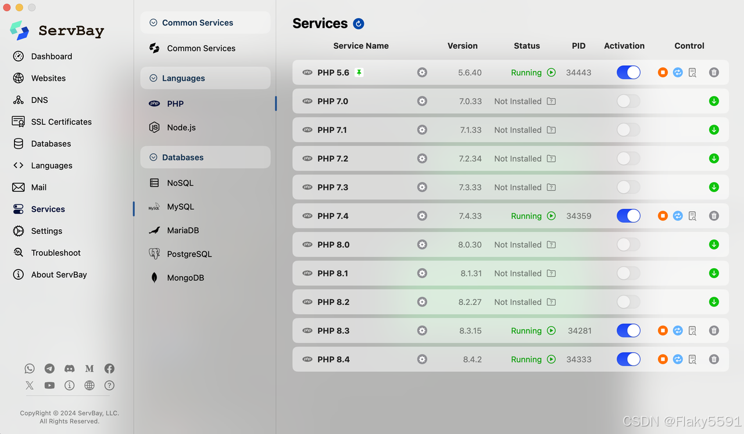Click the PID 34443 value

pyautogui.click(x=579, y=73)
